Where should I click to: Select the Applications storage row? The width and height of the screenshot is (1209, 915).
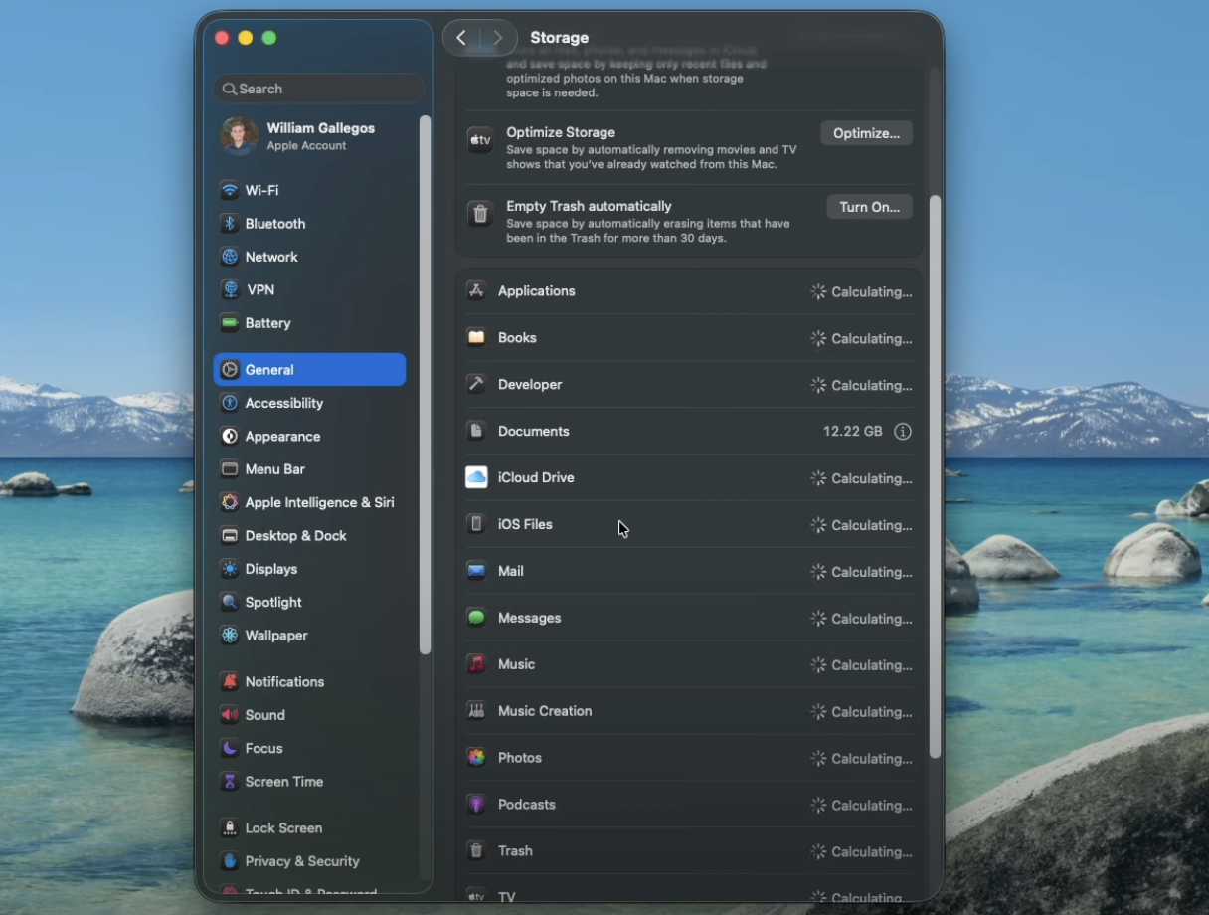(x=688, y=291)
